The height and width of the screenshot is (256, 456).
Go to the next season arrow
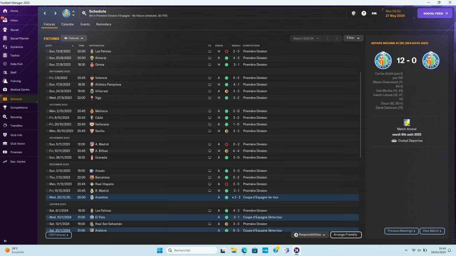coord(337,38)
